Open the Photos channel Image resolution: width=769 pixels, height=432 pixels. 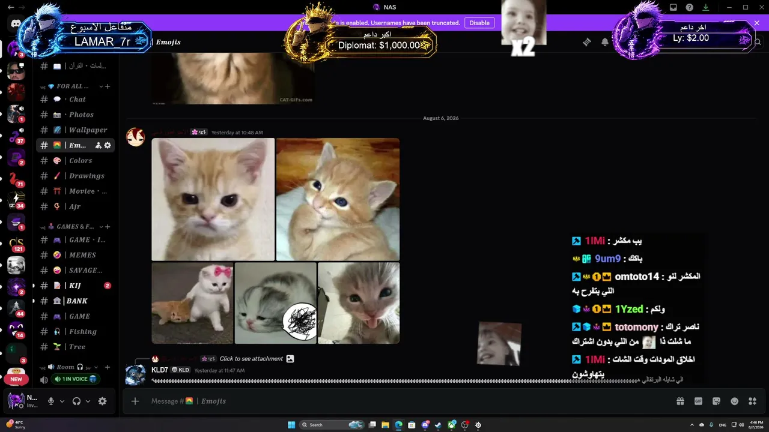tap(75, 115)
